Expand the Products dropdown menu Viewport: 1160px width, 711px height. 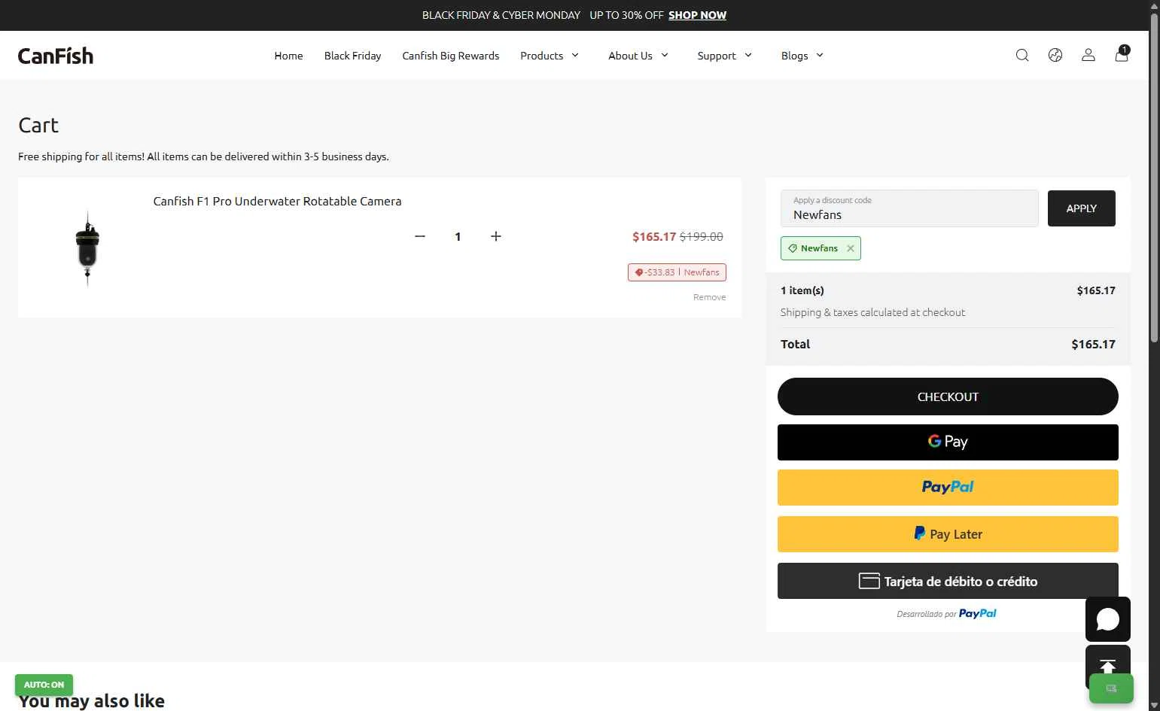(x=550, y=56)
